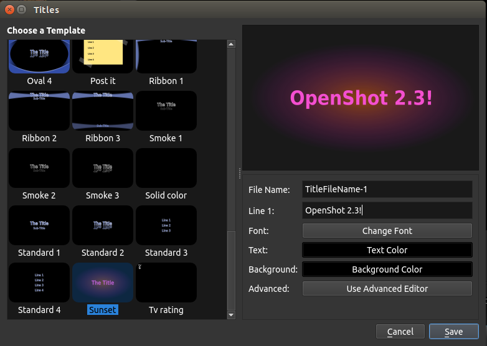Cancel the Titles dialog
This screenshot has width=487, height=346.
coord(400,332)
